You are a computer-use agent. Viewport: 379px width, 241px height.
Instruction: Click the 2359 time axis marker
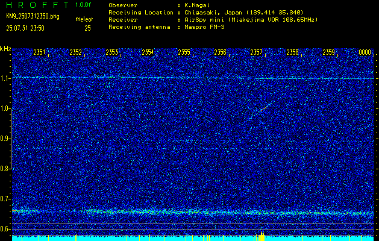point(328,52)
